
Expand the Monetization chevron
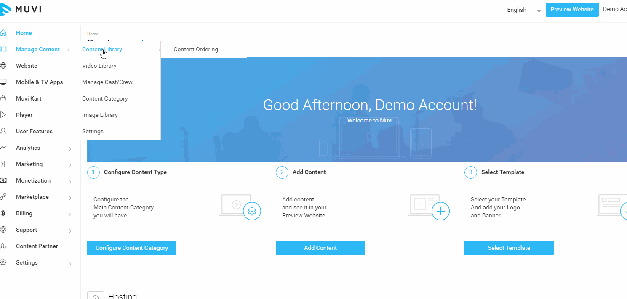70,181
